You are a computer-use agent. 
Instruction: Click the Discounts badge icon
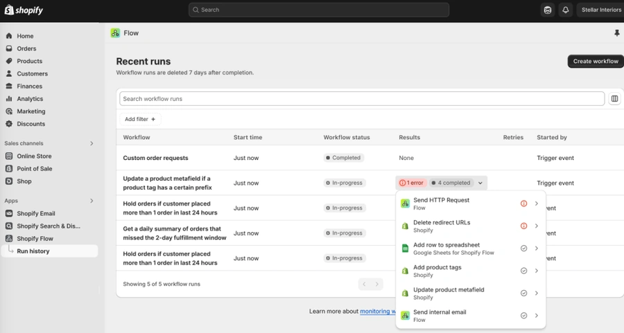point(9,124)
